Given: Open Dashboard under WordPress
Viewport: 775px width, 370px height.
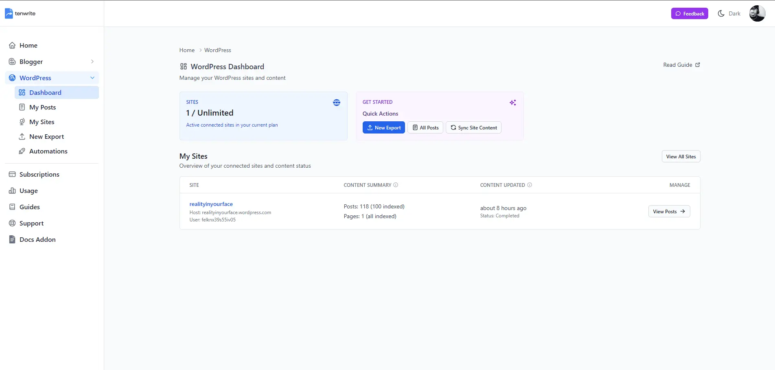Looking at the screenshot, I should point(57,92).
